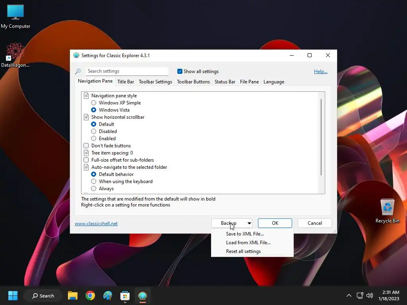Open the DataWagon desktop shortcut

point(15,55)
